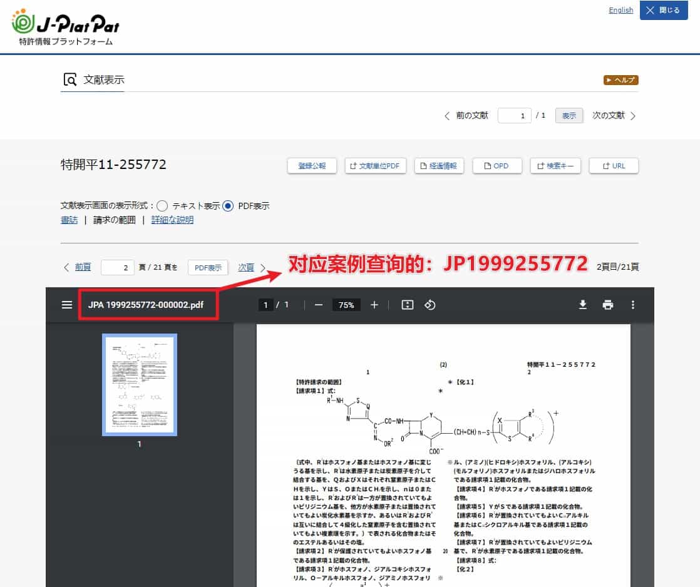Image resolution: width=700 pixels, height=587 pixels.
Task: Go to 次頁 next page link
Action: click(246, 267)
